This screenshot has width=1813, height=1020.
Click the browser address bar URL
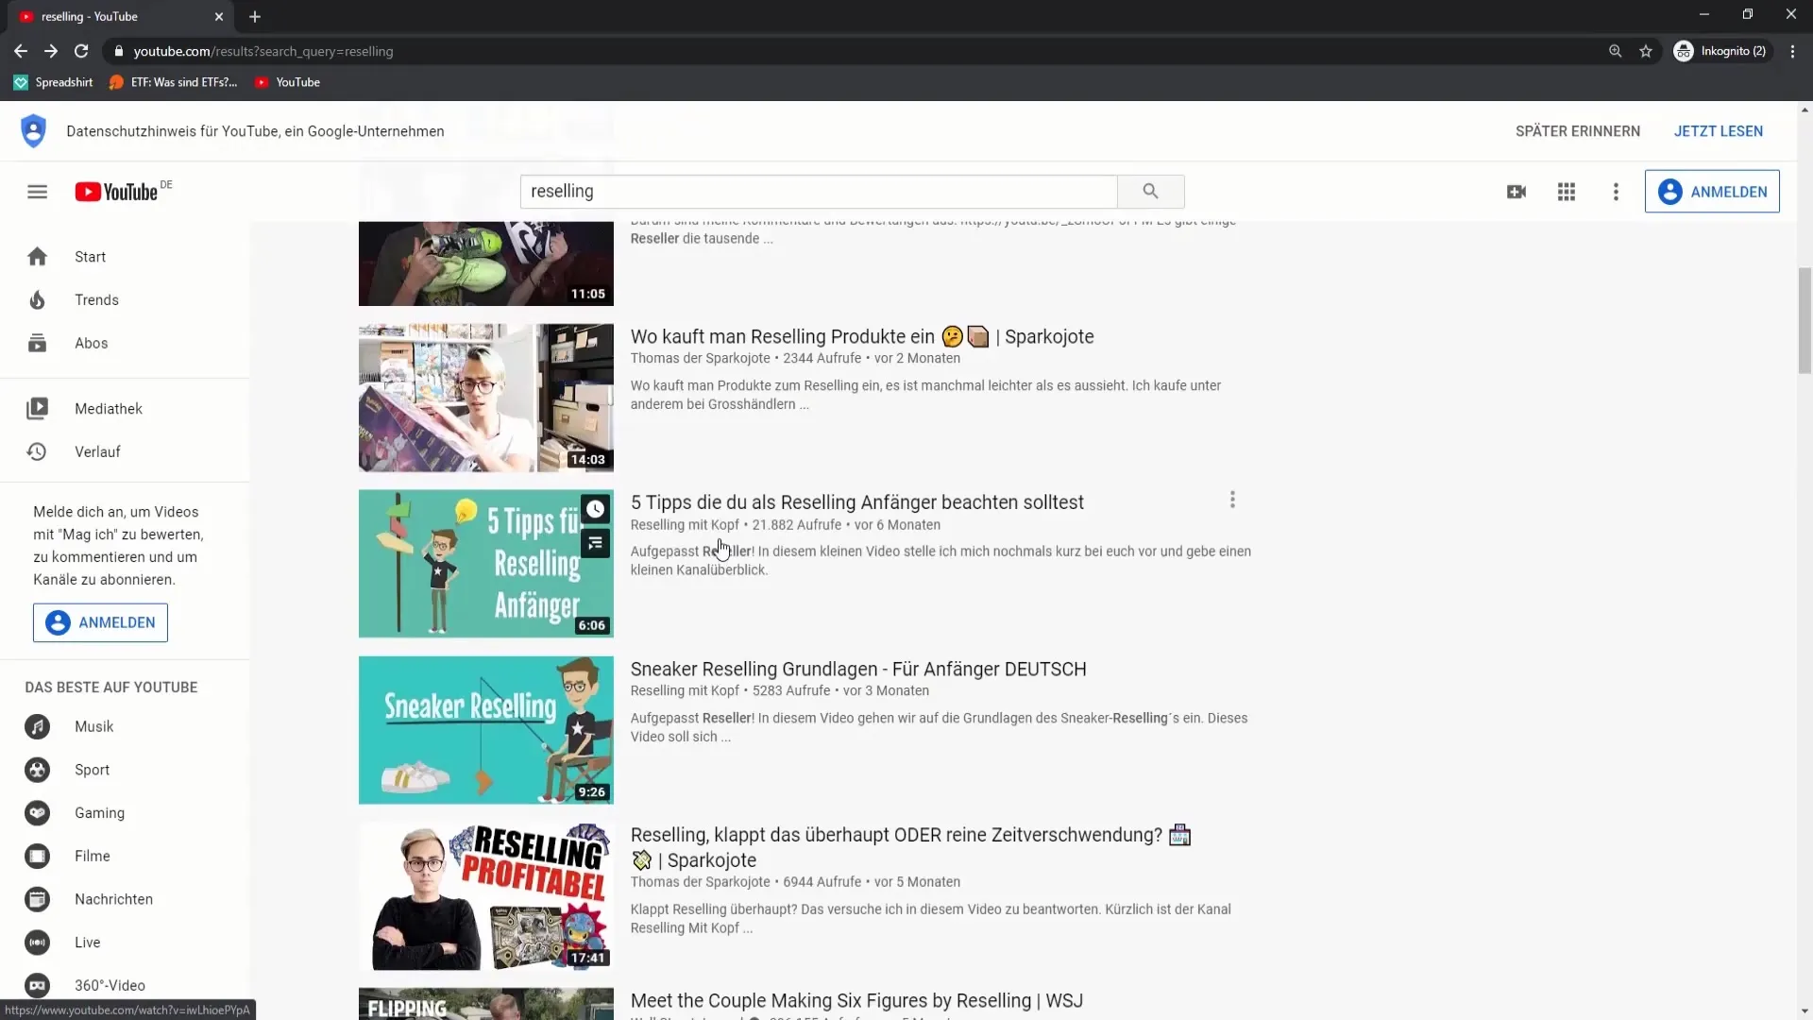pyautogui.click(x=263, y=51)
